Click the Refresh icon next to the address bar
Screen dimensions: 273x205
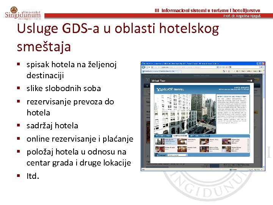(x=223, y=67)
